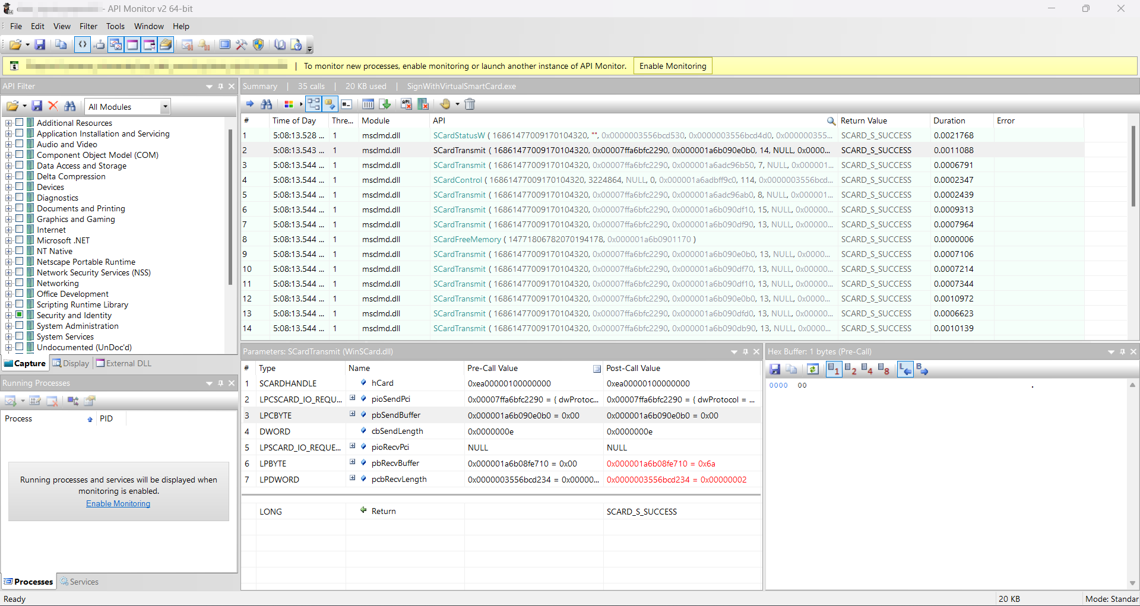Screen dimensions: 1140x606
Task: Select SCardFreeMemory call row 8
Action: [662, 239]
